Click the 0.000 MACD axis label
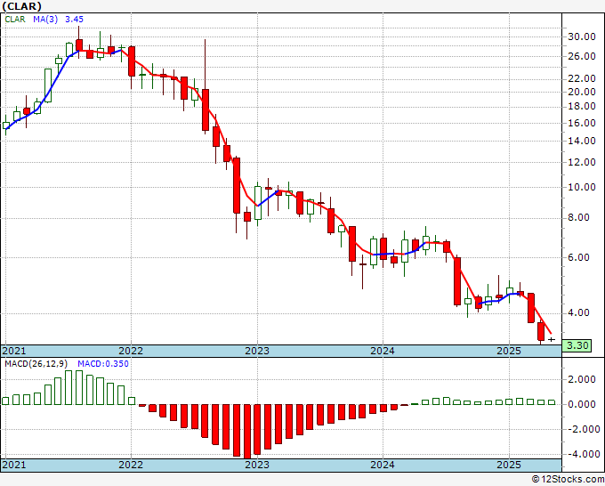605x486 pixels. pos(582,404)
